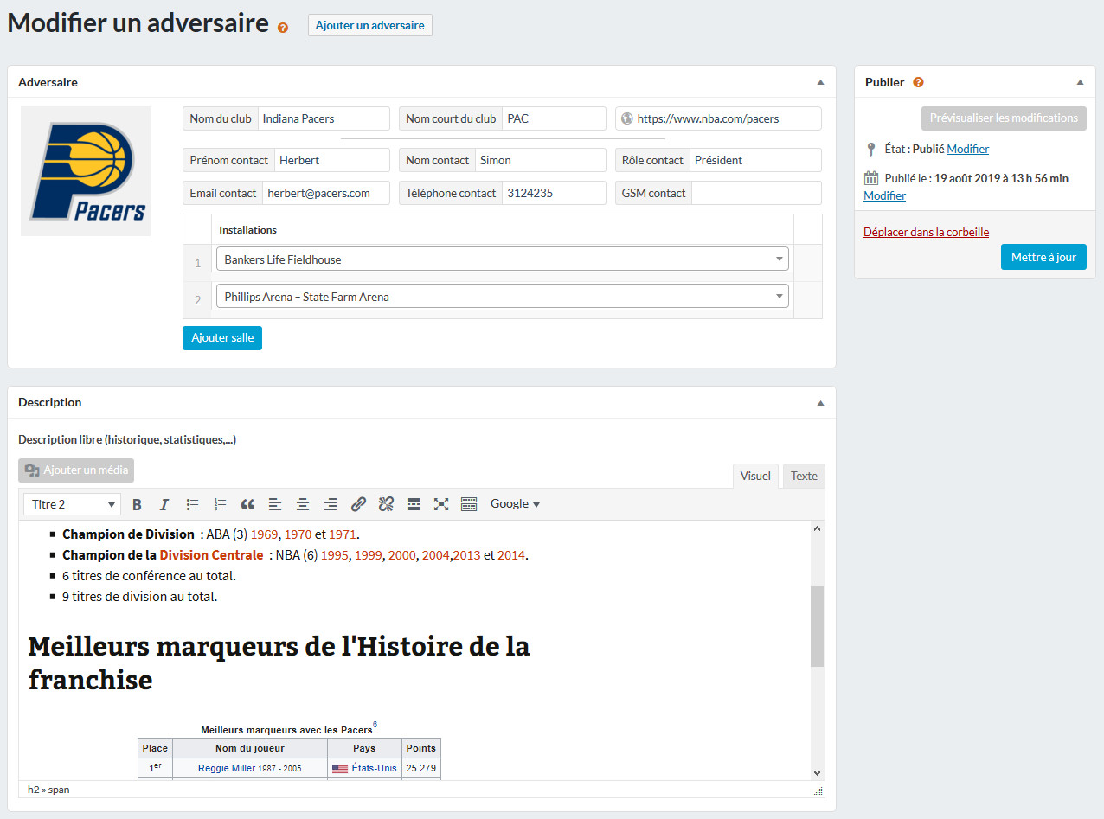Open the Titre 2 format dropdown
This screenshot has height=819, width=1104.
click(x=73, y=504)
